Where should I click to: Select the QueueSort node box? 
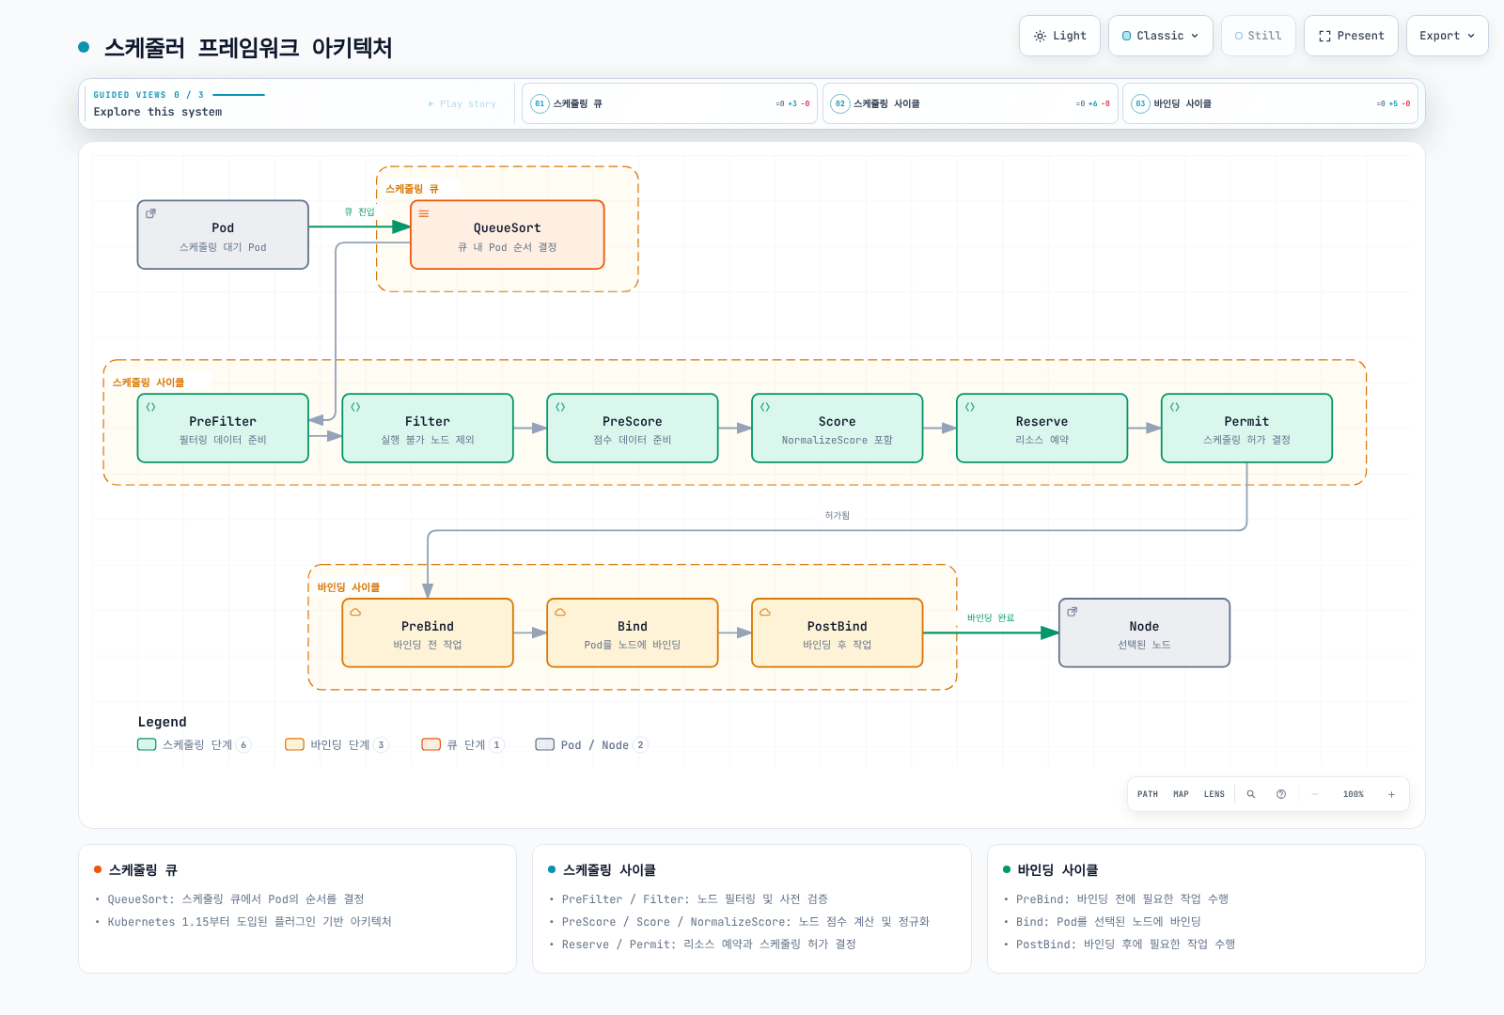click(x=508, y=235)
